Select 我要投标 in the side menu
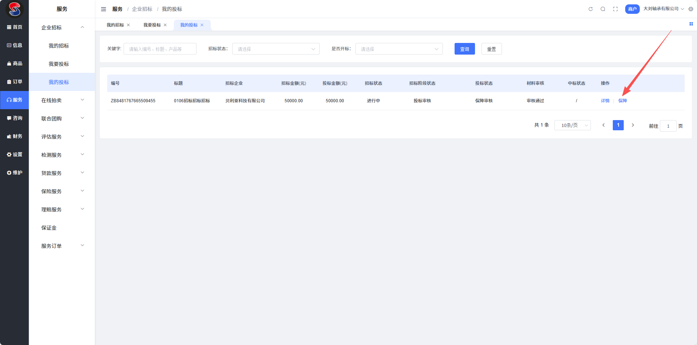Screen dimensions: 697x345 (59, 64)
